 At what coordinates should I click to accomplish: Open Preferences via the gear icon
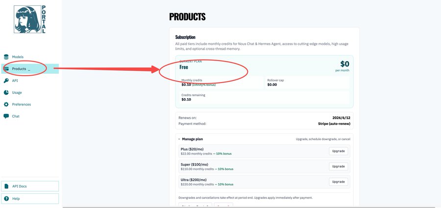tap(6, 104)
